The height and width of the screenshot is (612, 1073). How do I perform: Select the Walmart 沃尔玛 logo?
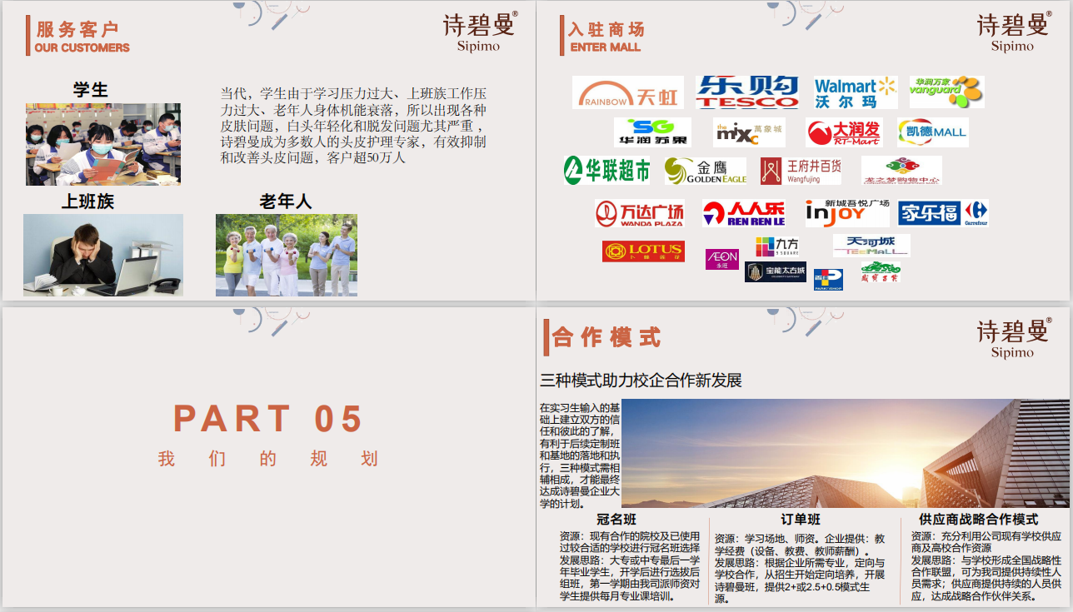point(856,92)
